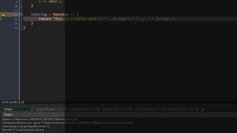Click the warning icon beside line 12
The image size is (237, 133).
3,15
